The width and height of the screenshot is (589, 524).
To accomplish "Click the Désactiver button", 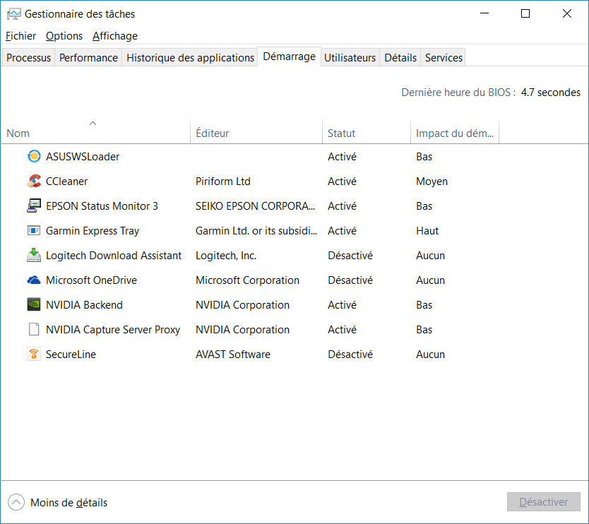I will (544, 502).
